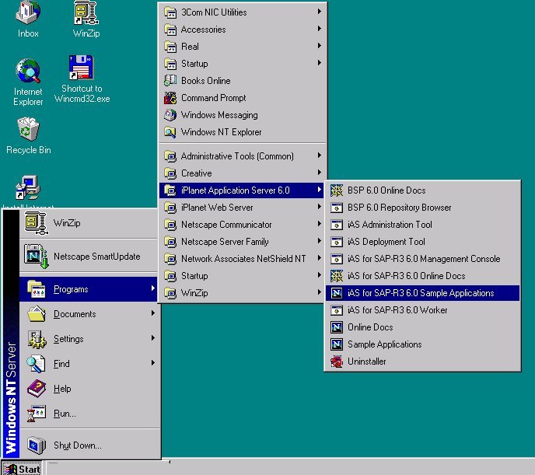Click the Netscape SmartUpdate label
Screen dimensions: 535x475
click(97, 257)
